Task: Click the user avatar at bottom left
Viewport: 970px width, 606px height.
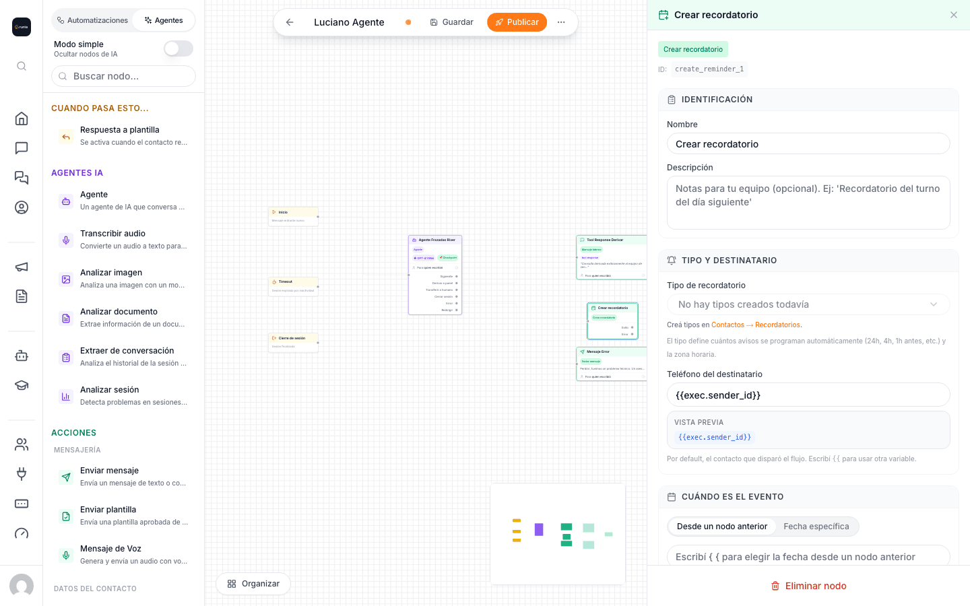Action: tap(22, 586)
